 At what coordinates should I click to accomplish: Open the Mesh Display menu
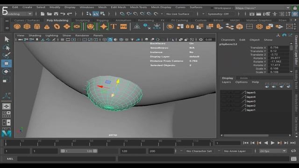161,7
